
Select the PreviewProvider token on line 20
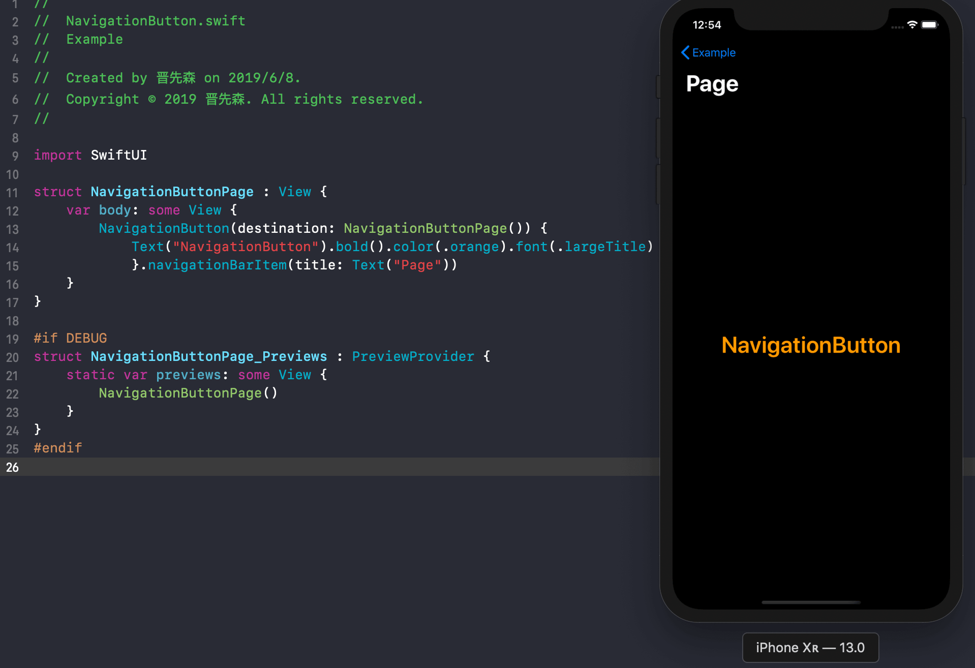pyautogui.click(x=413, y=356)
